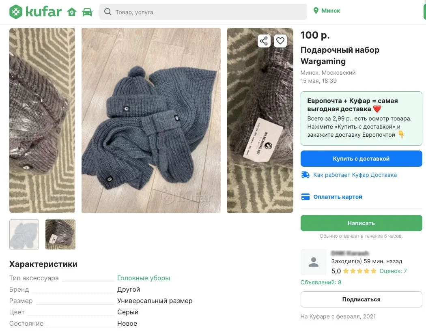Click the delivery truck icon
426x331 pixels.
pos(306,175)
